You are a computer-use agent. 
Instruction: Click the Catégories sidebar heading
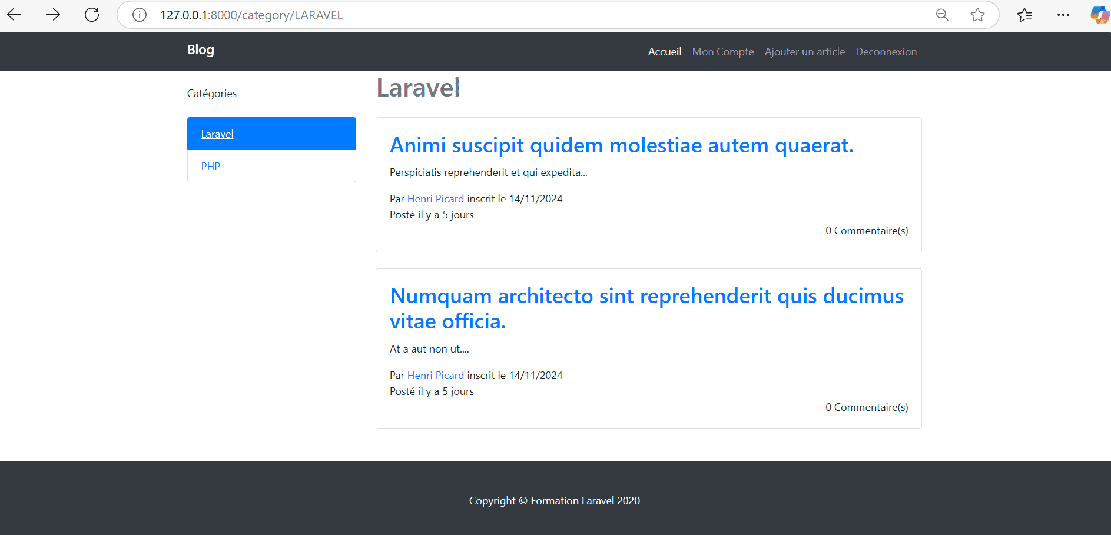[212, 94]
